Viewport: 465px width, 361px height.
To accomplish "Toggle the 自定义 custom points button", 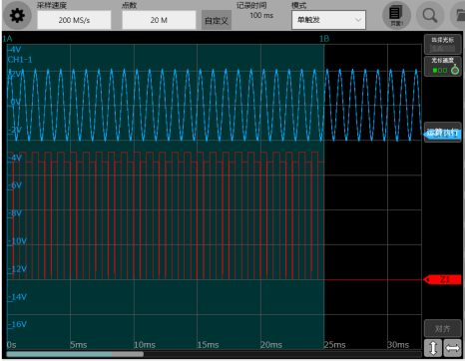I will (x=217, y=21).
